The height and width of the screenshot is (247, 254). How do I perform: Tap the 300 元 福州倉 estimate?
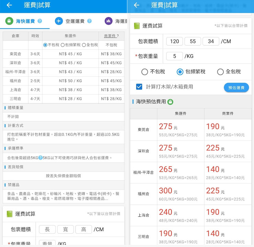[168, 191]
